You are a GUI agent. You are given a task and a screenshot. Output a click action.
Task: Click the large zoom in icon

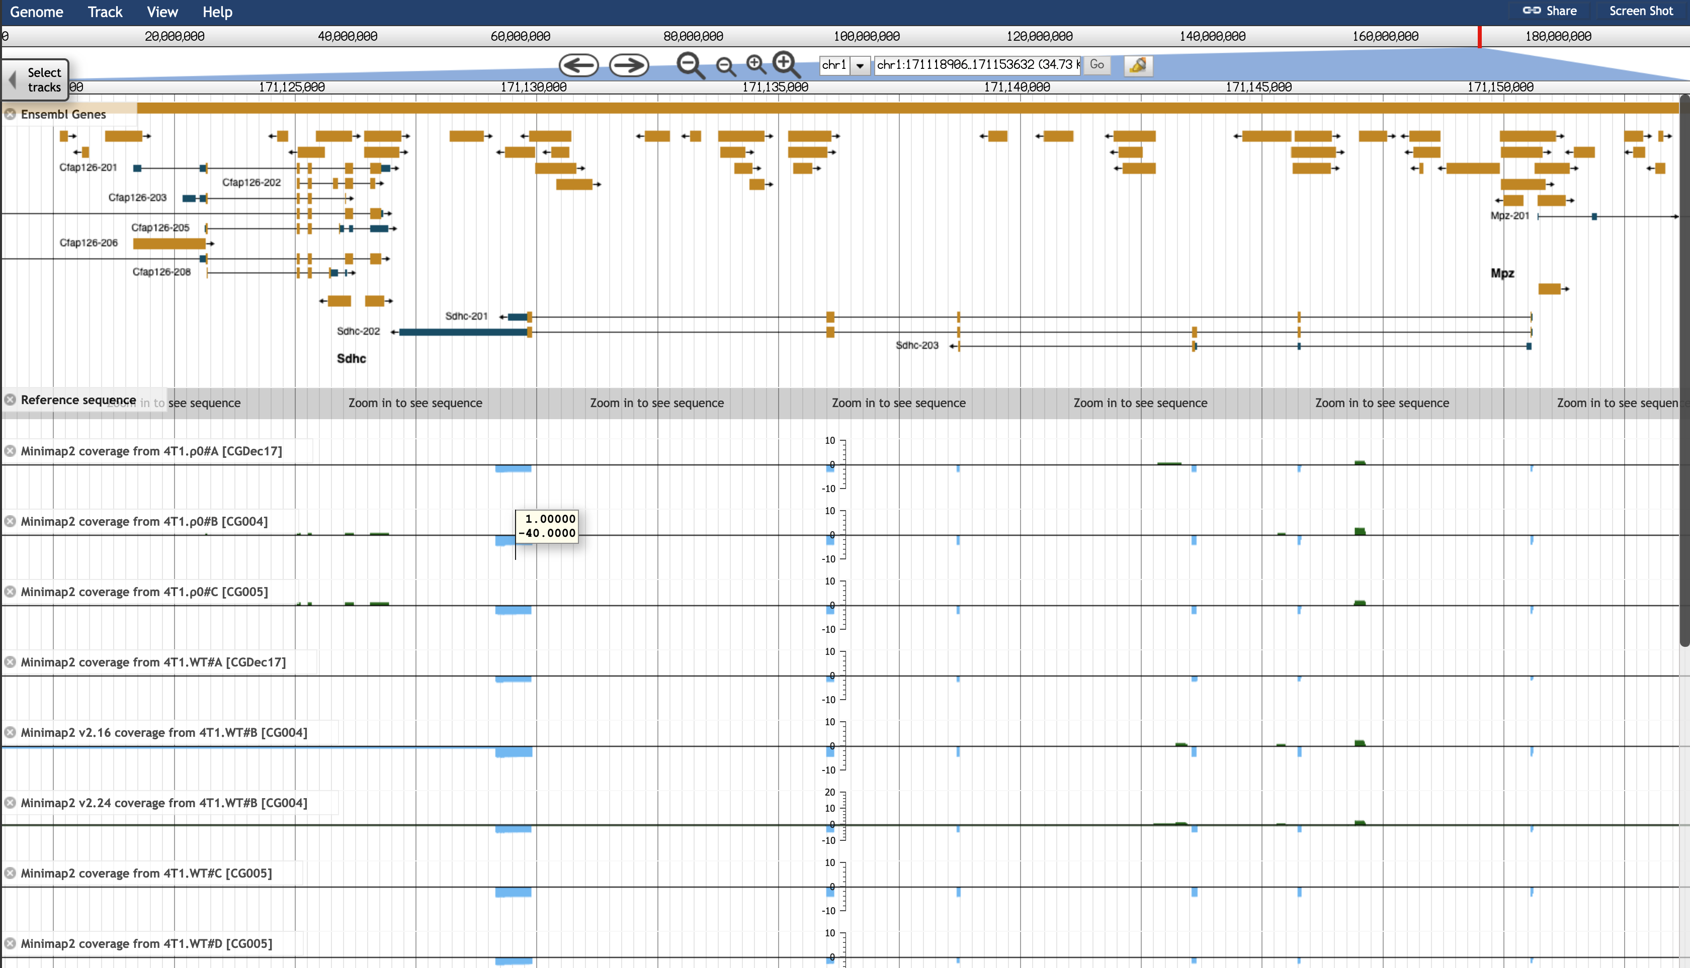pyautogui.click(x=785, y=64)
